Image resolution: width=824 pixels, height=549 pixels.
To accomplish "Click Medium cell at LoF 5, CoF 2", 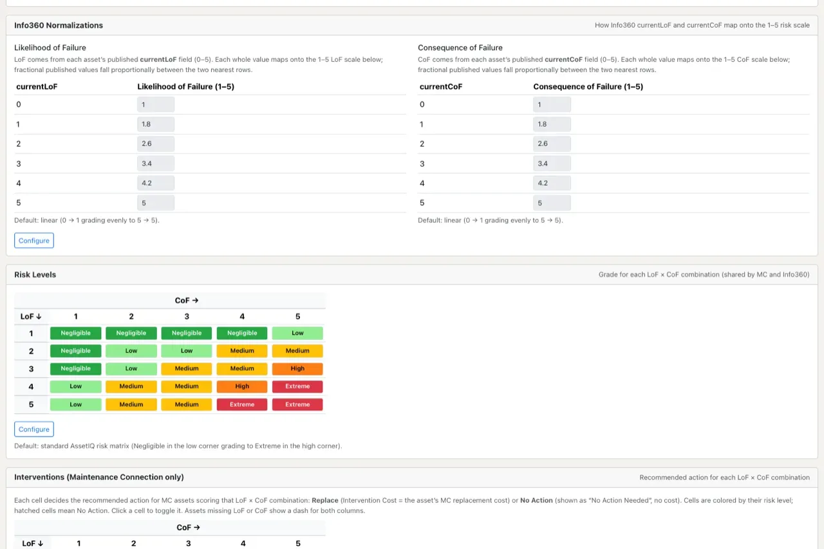I will pos(131,405).
